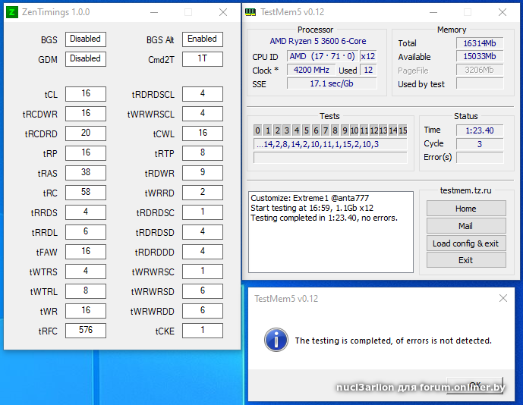Screen dimensions: 523x405
Task: Click the tWRRD value 2 field
Action: click(203, 193)
